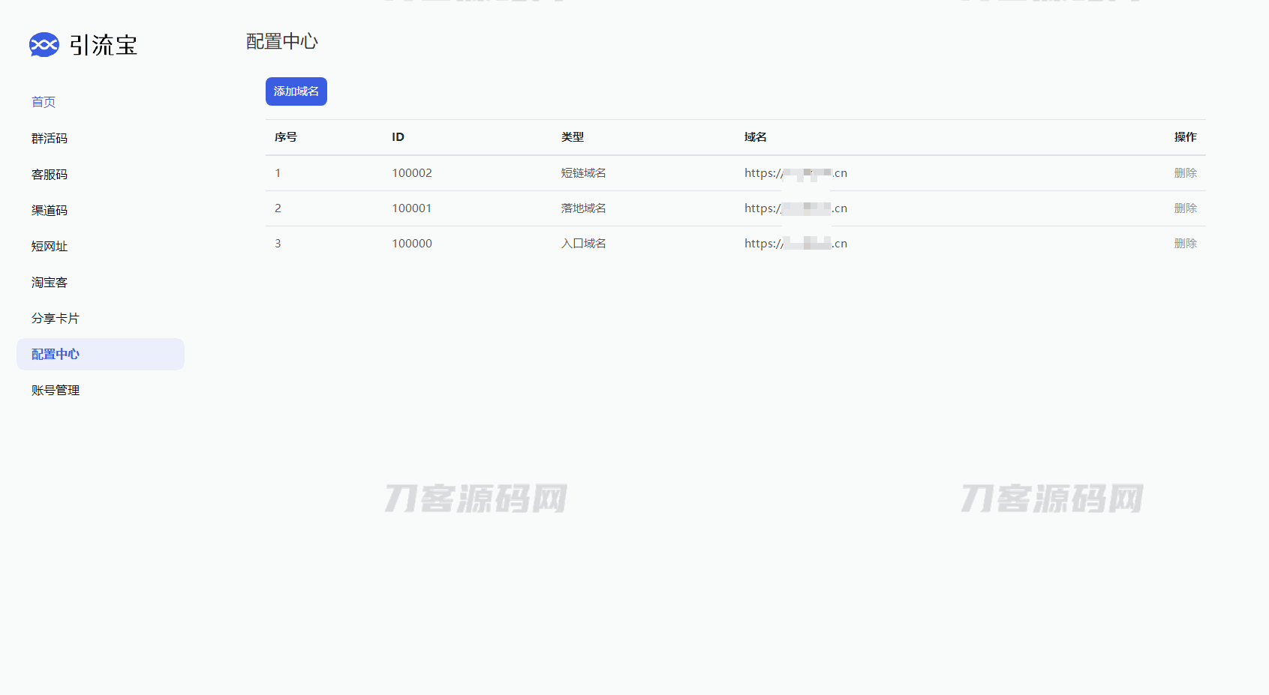
Task: Click the short-link domain URL in row 1
Action: pyautogui.click(x=795, y=173)
